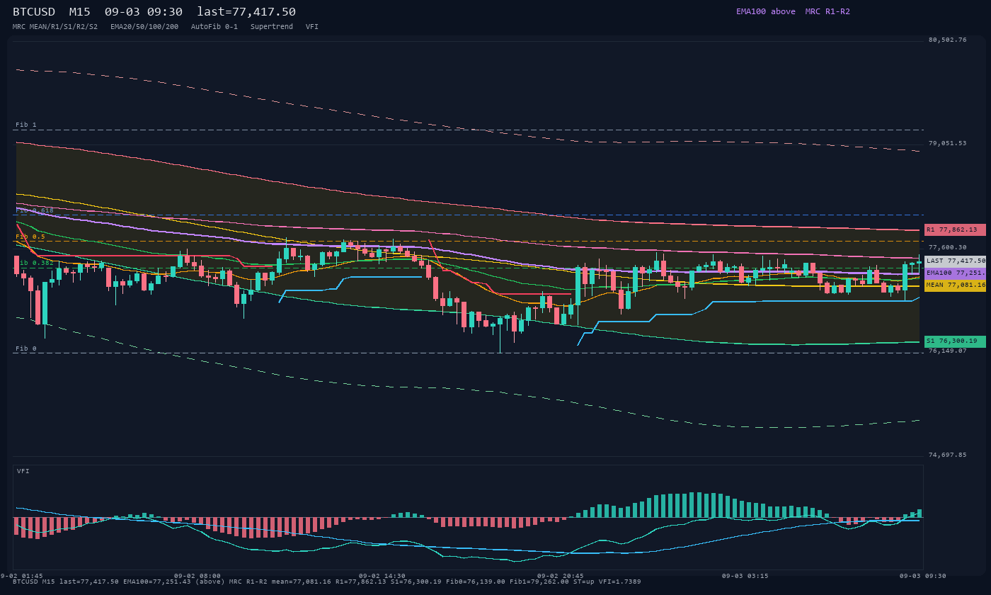Select the Fib 0.382 level label
The height and width of the screenshot is (595, 991).
pos(35,263)
